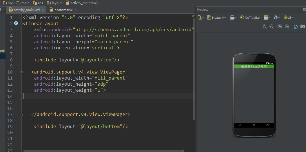Click main breadcrumb folder
Screen dimensions: 306x152
pyautogui.click(x=23, y=3)
